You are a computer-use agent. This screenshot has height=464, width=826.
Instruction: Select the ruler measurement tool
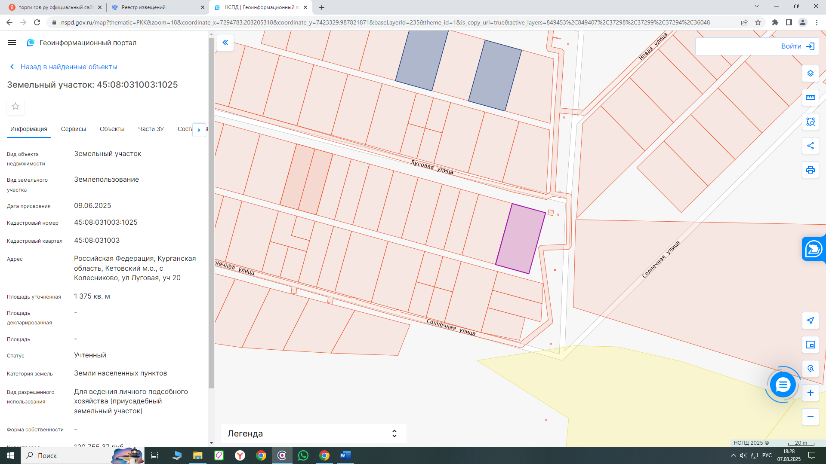pyautogui.click(x=810, y=98)
